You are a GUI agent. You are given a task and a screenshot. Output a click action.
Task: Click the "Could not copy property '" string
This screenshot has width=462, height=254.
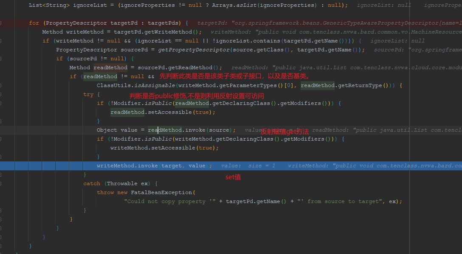click(170, 202)
